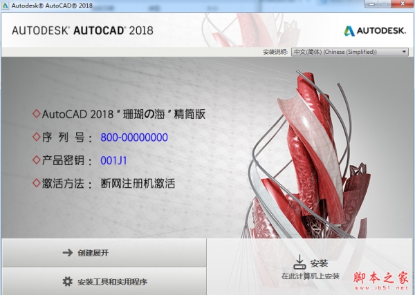The image size is (415, 295).
Task: Open the installer language dropdown
Action: (349, 52)
